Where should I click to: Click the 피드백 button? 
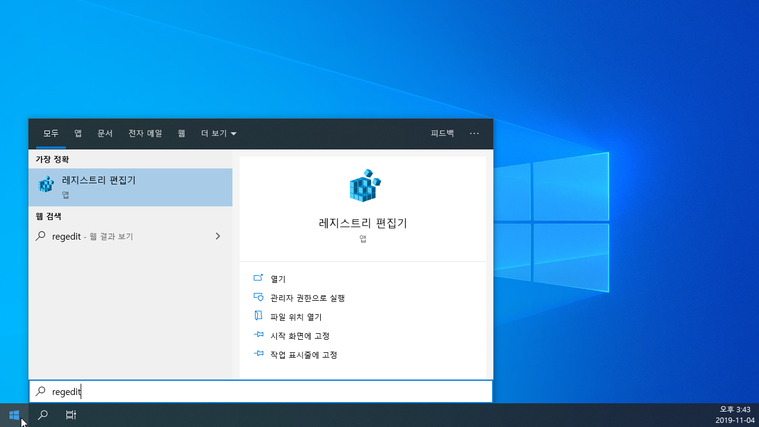click(442, 133)
